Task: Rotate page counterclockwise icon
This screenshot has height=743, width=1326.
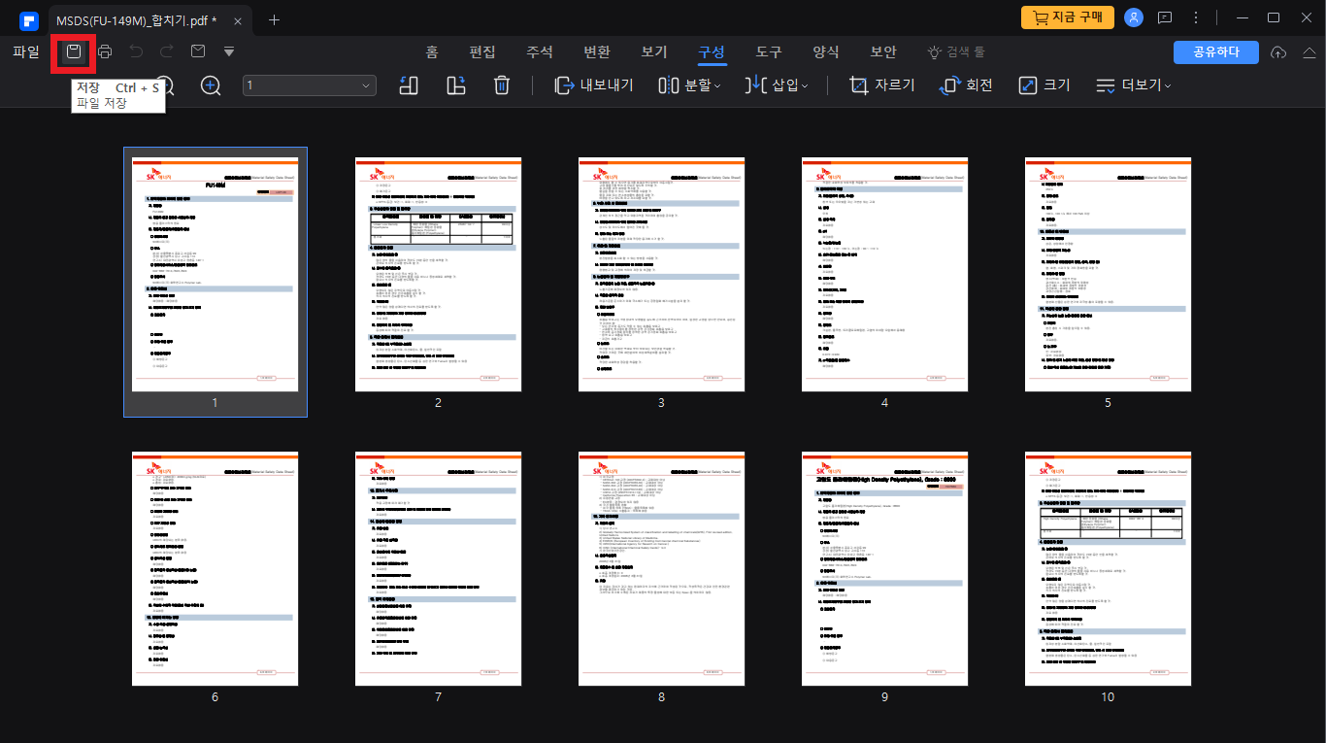Action: [x=409, y=85]
